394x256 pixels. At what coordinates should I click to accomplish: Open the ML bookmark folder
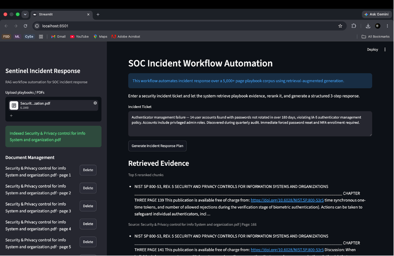pos(17,37)
